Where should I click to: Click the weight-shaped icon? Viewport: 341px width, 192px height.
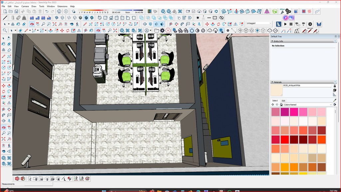click(24, 18)
